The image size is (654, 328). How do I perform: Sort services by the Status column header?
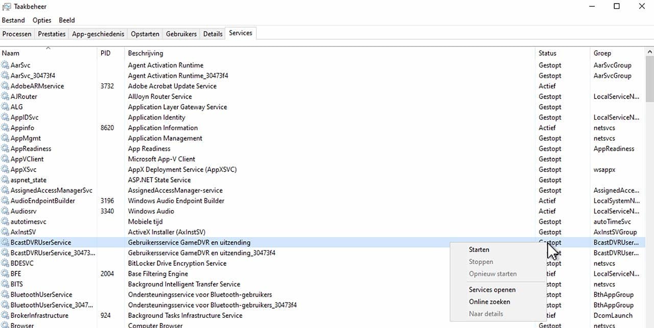(x=547, y=53)
